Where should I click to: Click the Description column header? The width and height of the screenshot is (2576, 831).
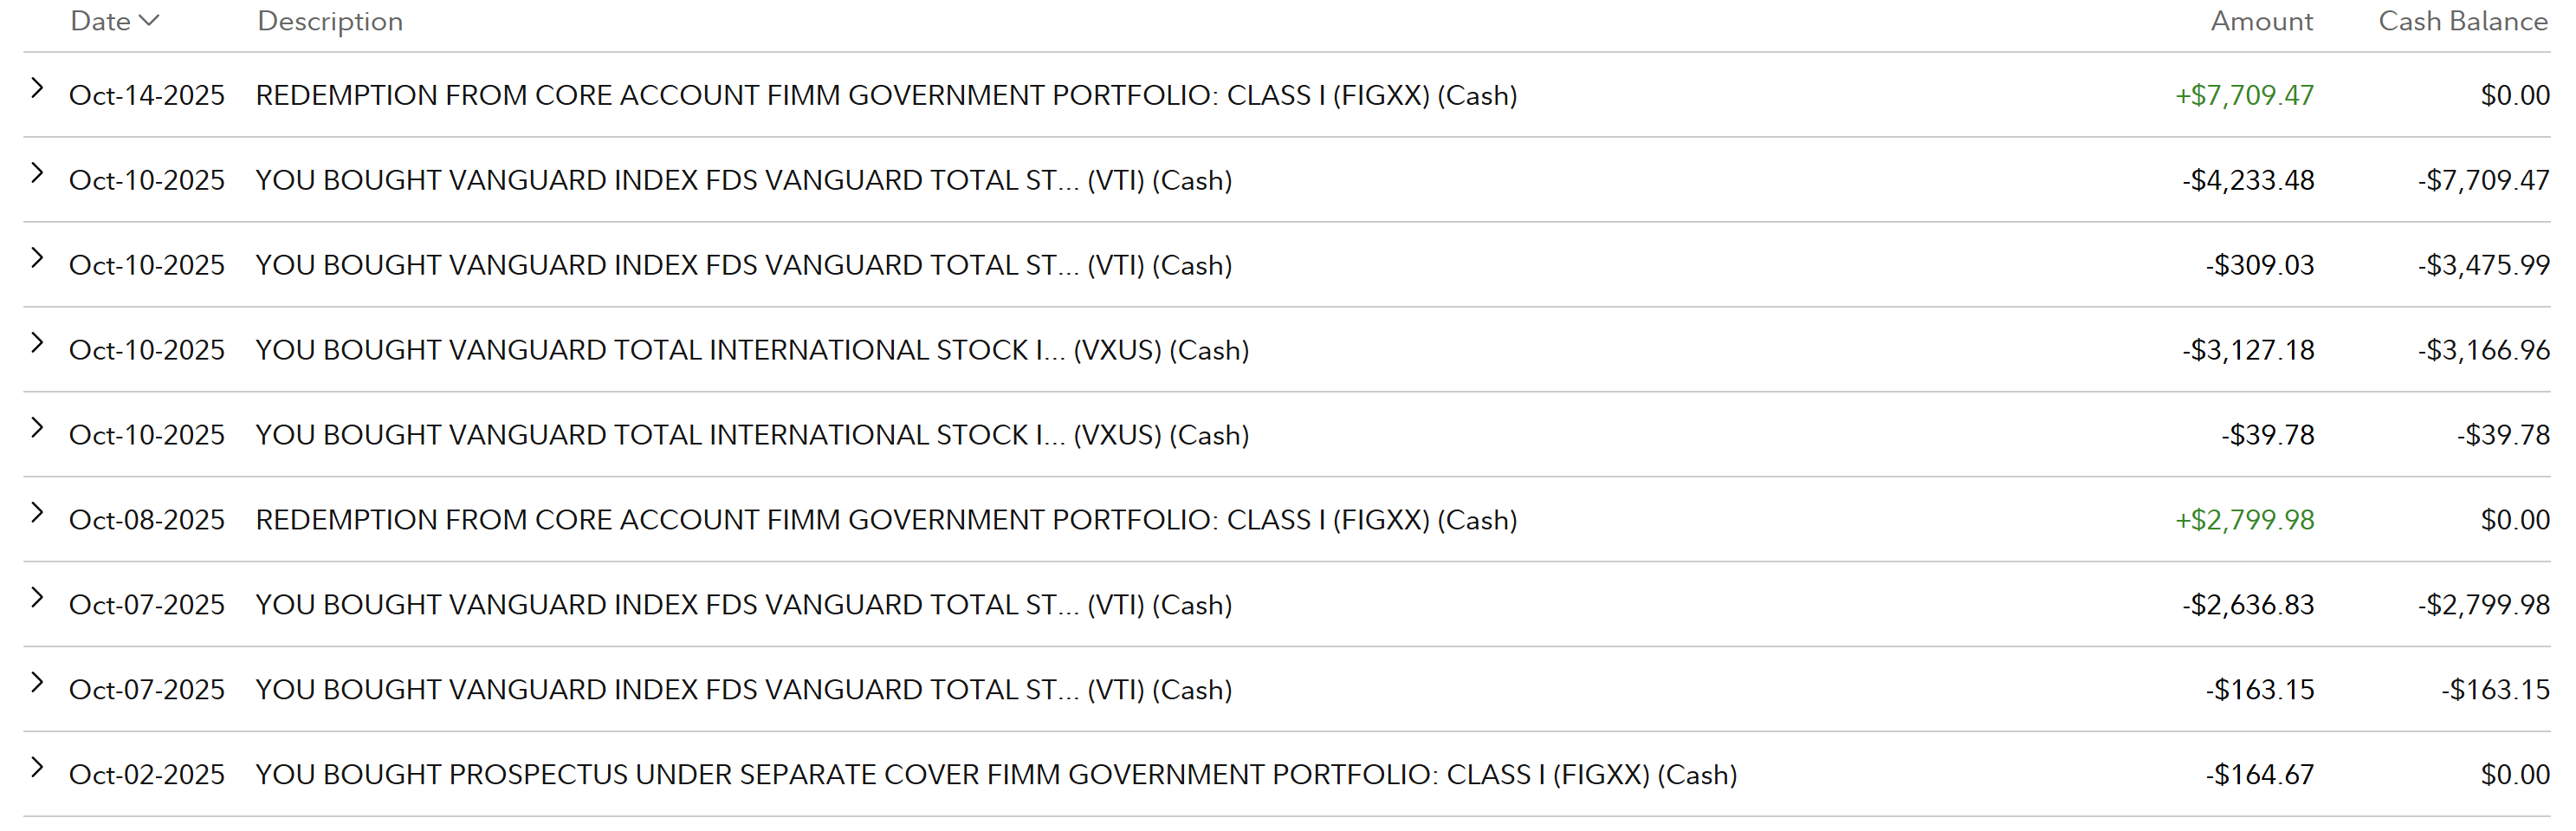[330, 22]
